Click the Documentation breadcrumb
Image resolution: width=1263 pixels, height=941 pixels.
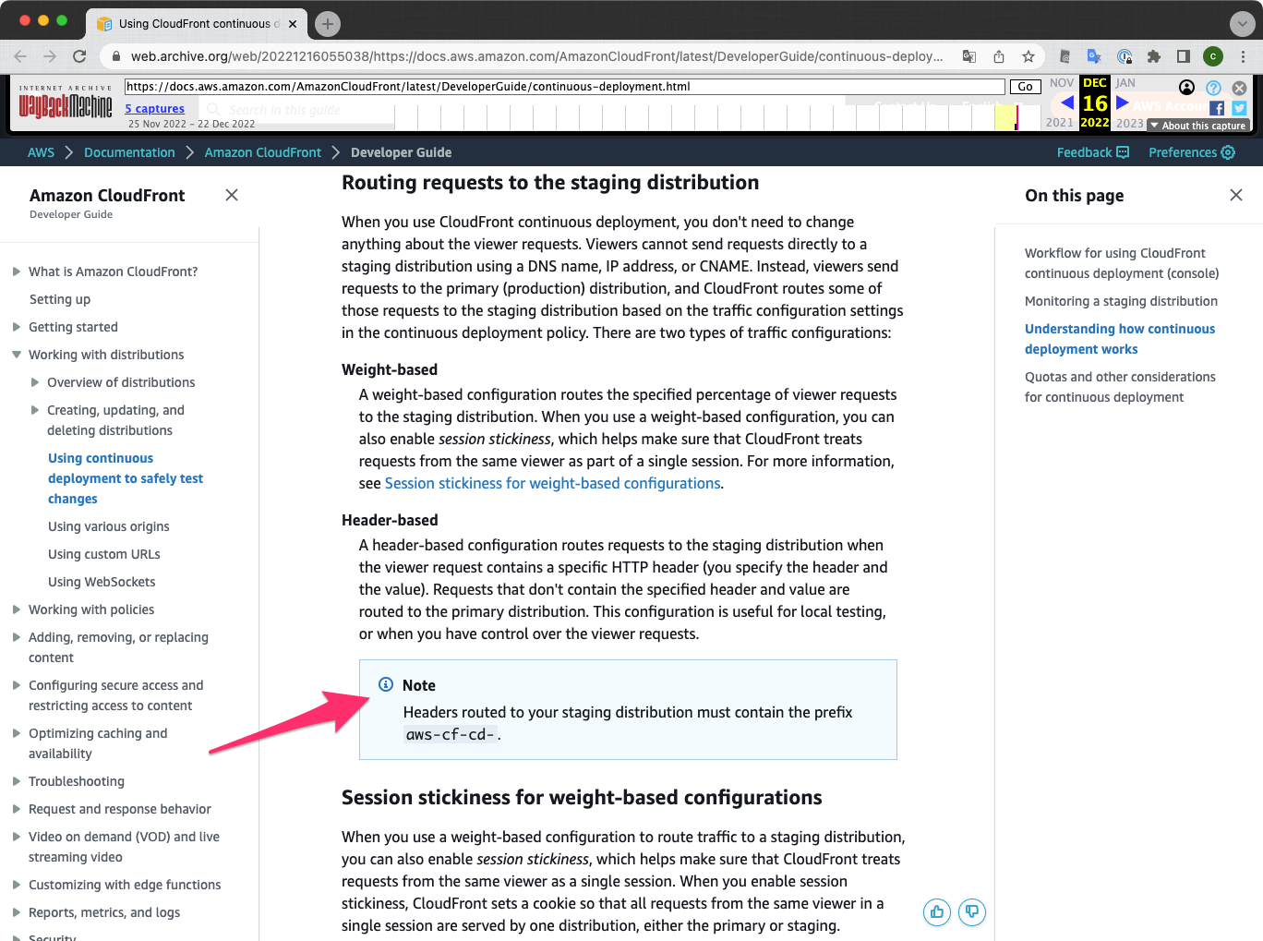point(129,152)
